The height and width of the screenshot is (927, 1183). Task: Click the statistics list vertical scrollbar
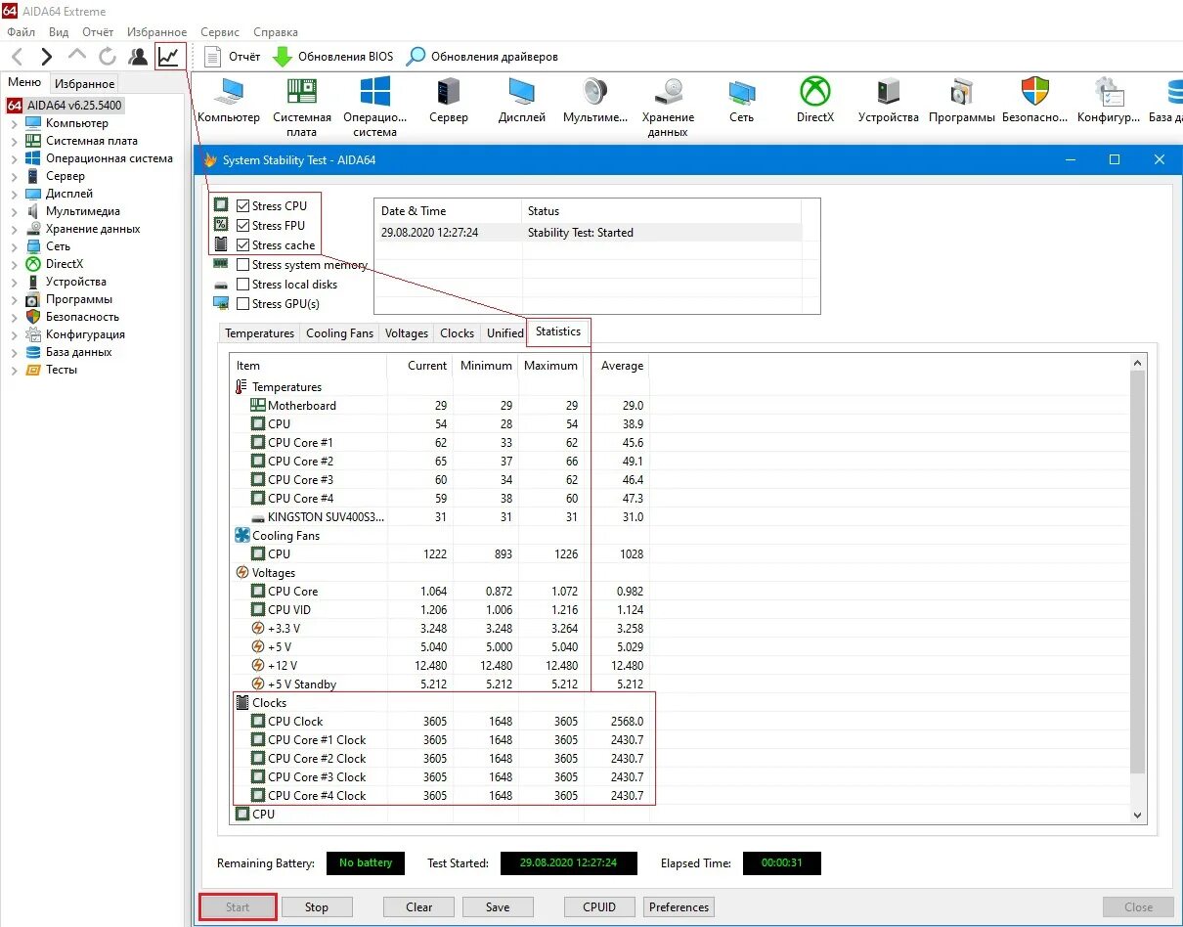(x=1137, y=571)
